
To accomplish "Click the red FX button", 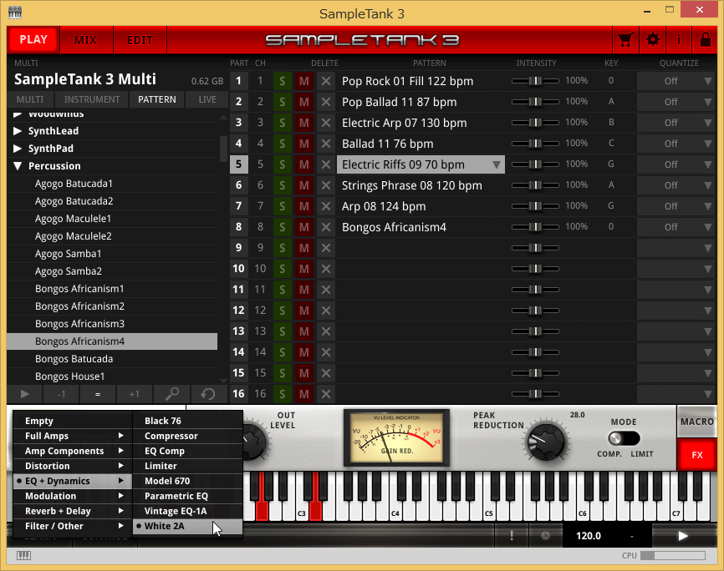I will point(696,455).
